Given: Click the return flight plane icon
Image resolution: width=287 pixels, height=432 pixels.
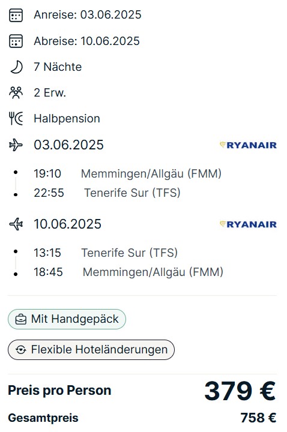Looking at the screenshot, I should click(16, 224).
